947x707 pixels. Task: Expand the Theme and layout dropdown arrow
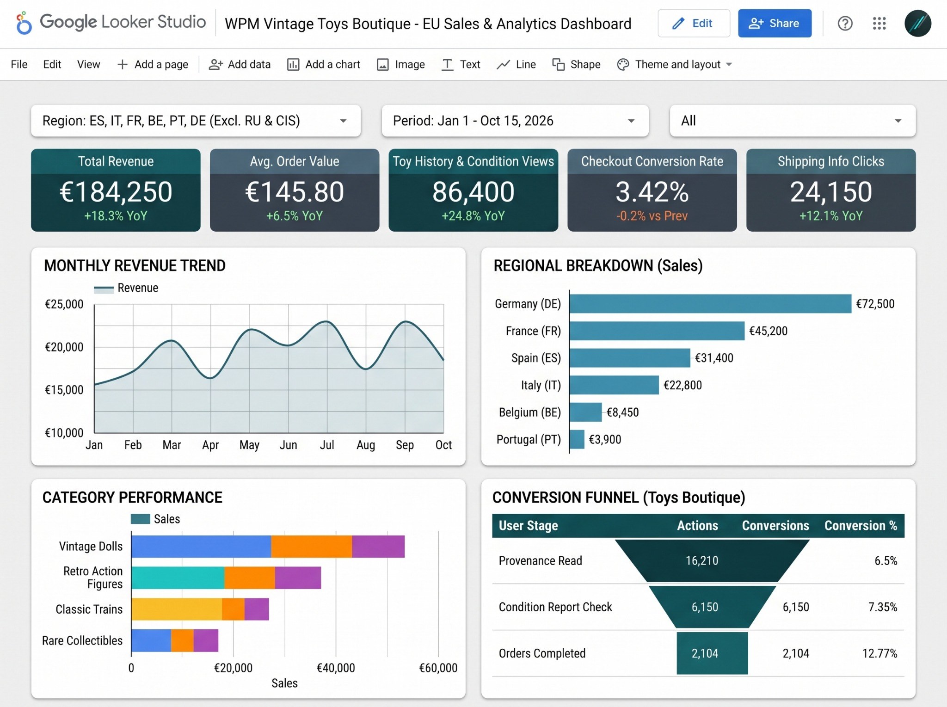click(729, 64)
